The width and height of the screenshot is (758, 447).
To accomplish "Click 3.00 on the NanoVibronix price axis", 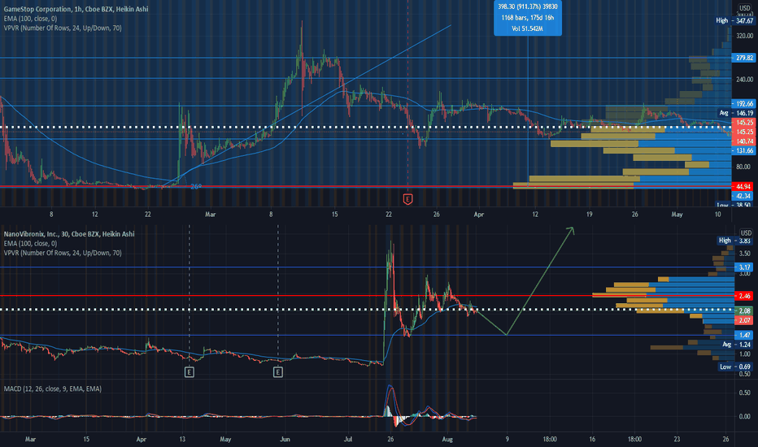I will pos(745,274).
